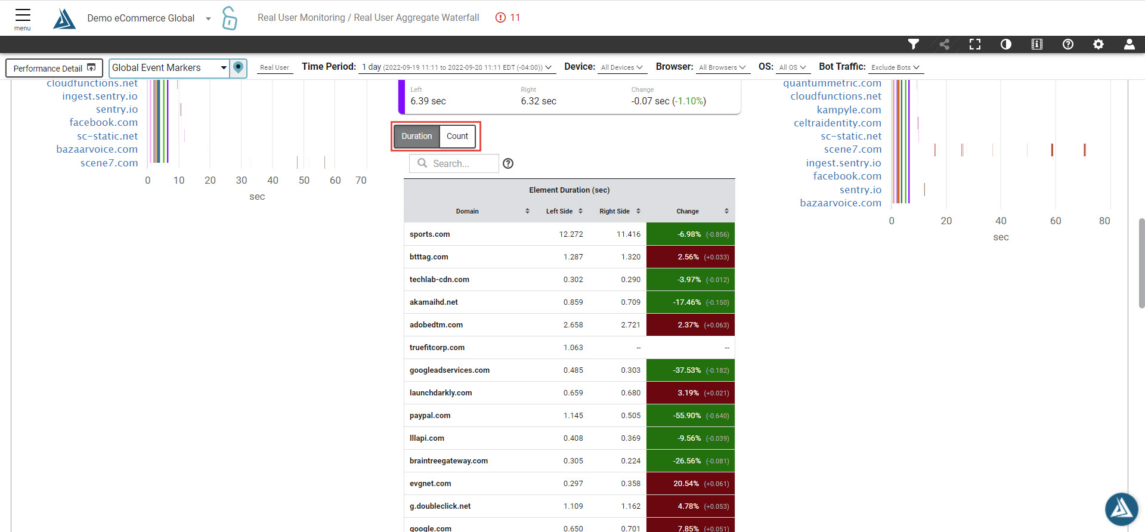This screenshot has height=532, width=1145.
Task: Open the Device All Devices dropdown
Action: coord(622,67)
